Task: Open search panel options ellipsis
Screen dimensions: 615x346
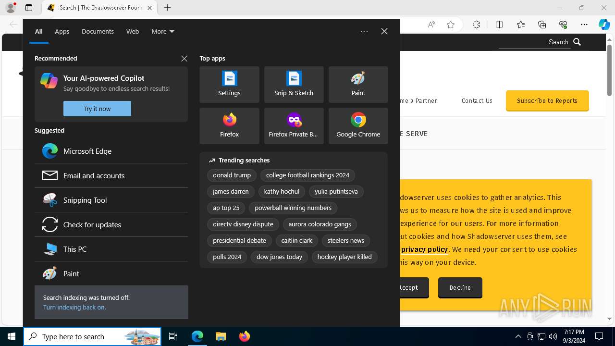Action: [364, 31]
